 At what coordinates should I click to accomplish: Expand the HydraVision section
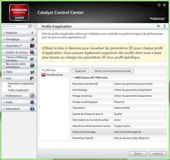(x=4, y=46)
